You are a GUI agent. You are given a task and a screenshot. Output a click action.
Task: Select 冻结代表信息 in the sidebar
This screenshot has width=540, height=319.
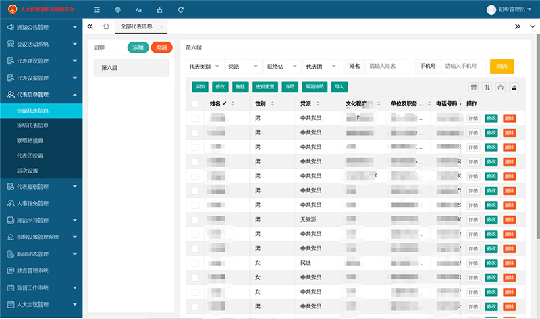(32, 125)
